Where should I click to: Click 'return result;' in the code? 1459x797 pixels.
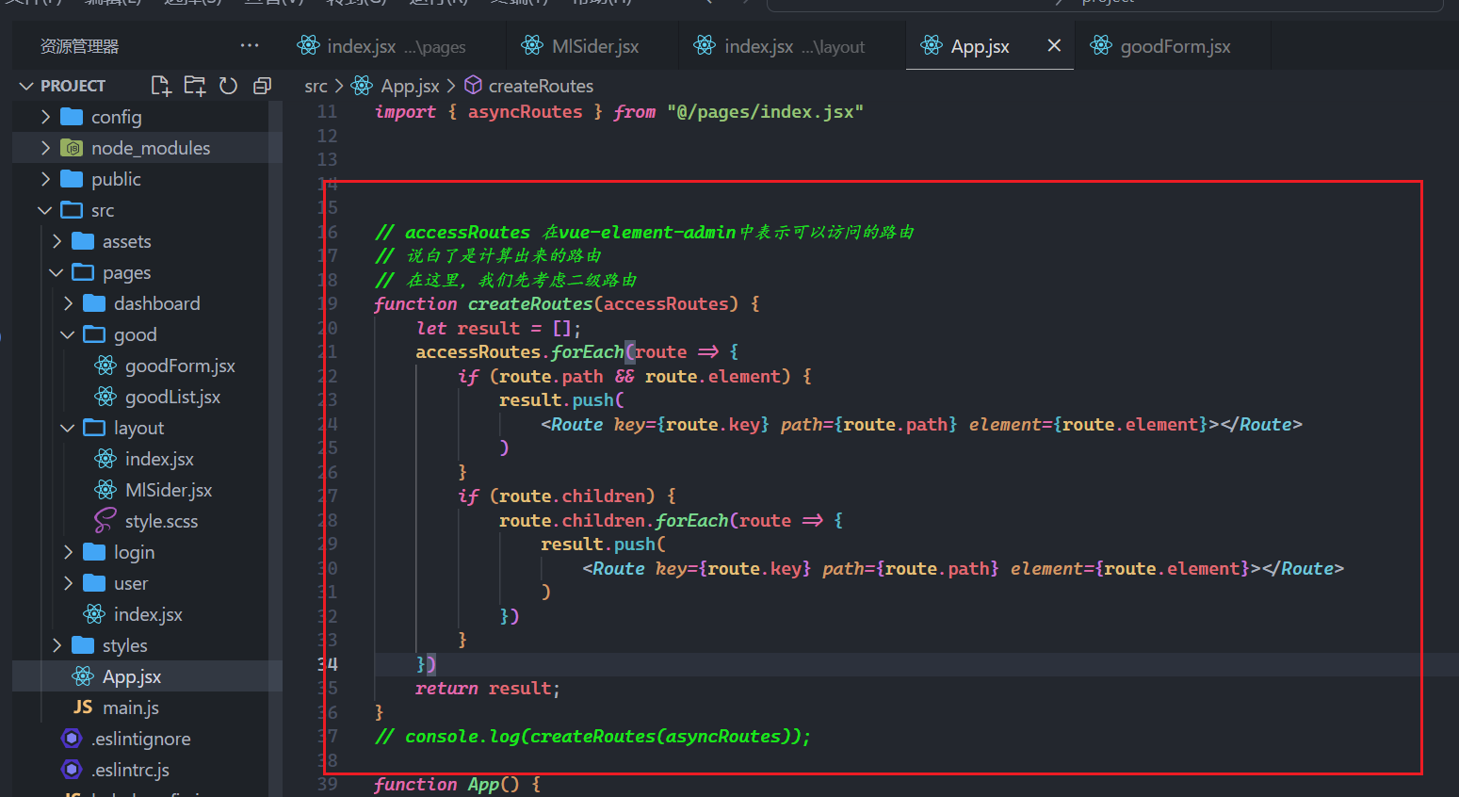pos(488,689)
